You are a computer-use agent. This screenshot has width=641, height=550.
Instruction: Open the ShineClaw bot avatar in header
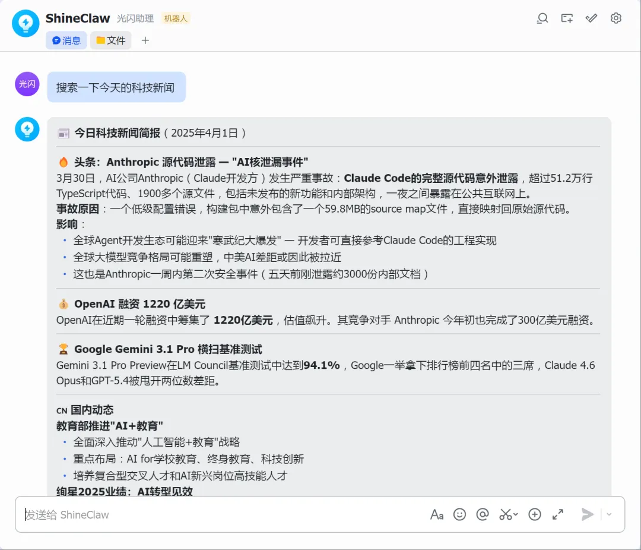[26, 23]
